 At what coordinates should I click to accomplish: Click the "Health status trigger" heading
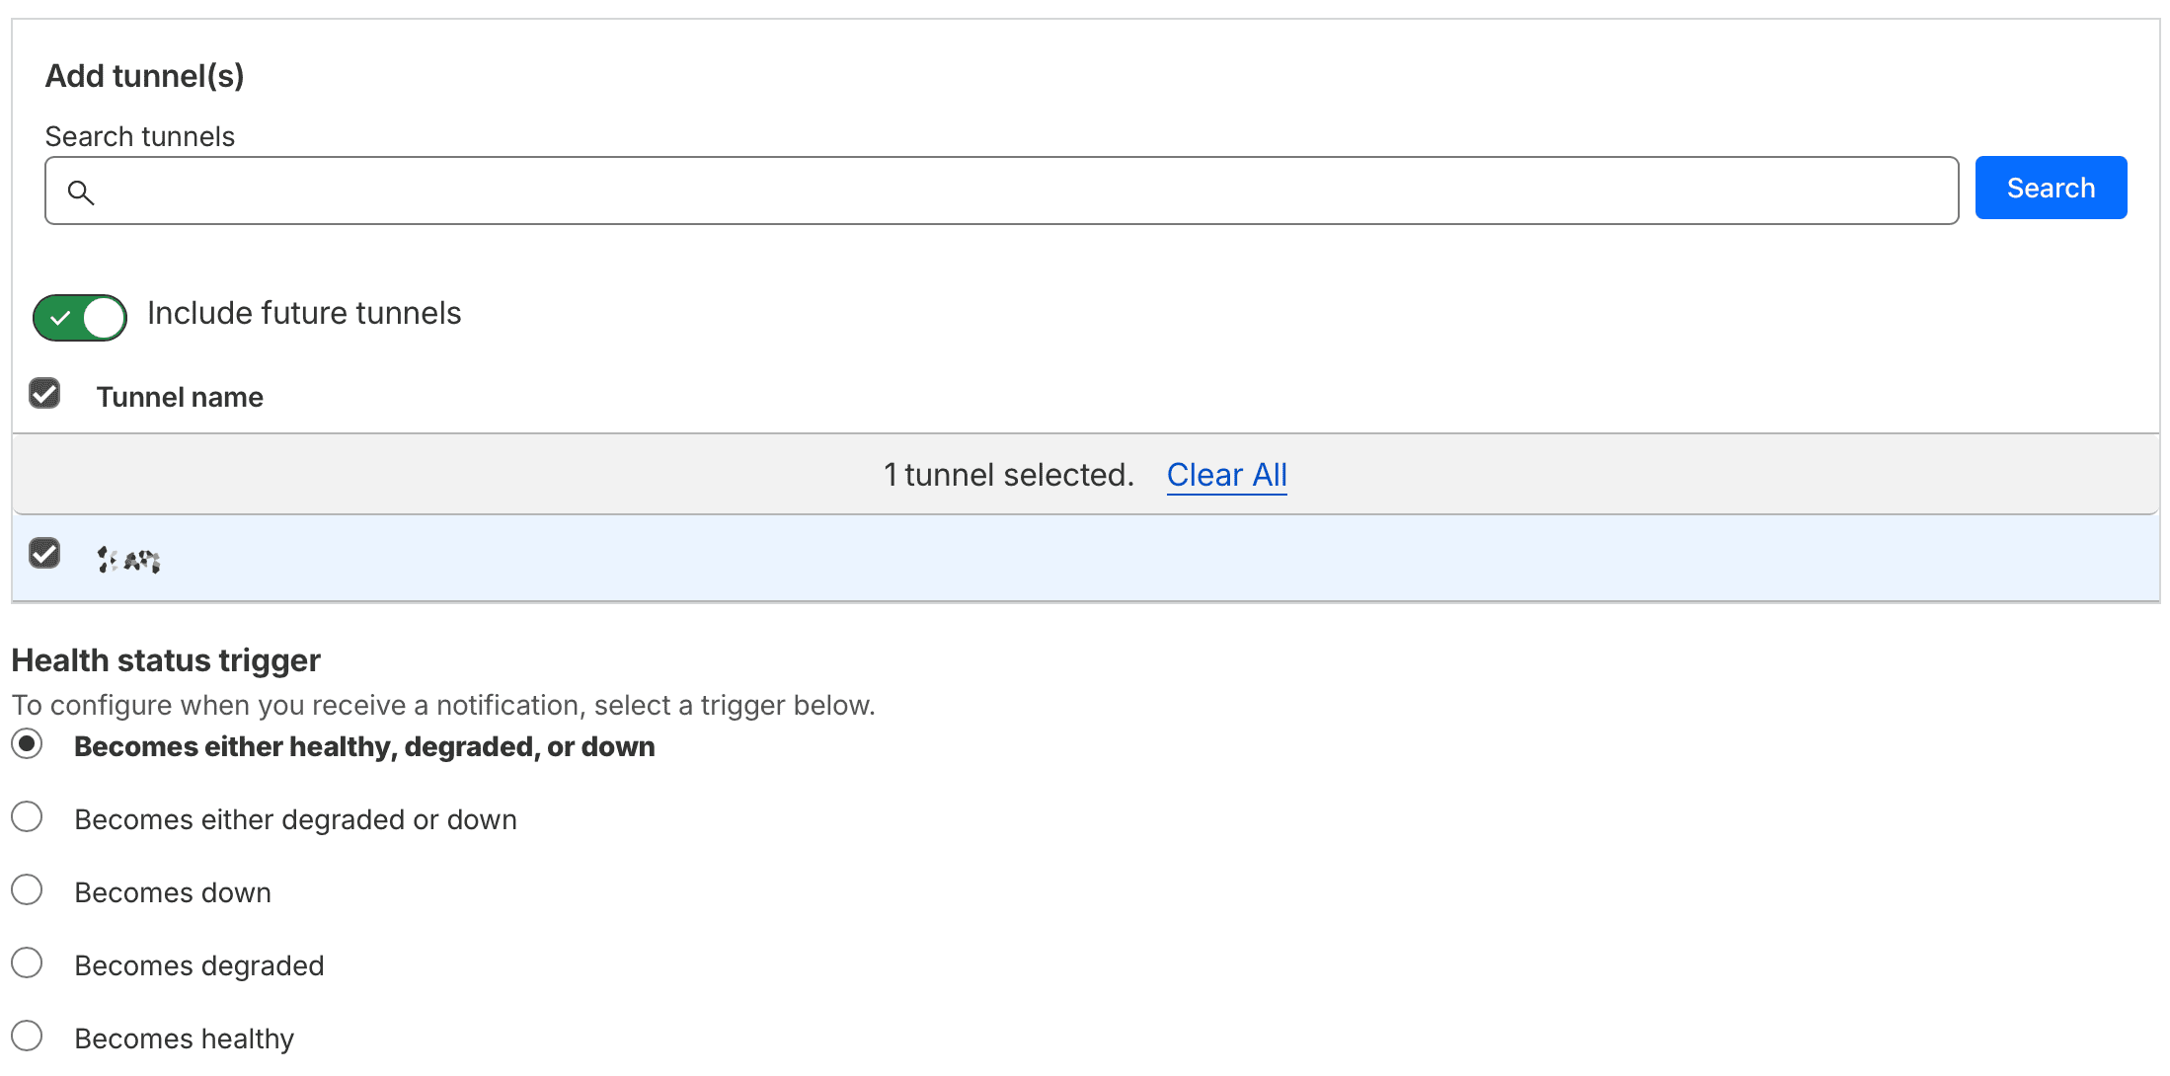click(x=166, y=660)
